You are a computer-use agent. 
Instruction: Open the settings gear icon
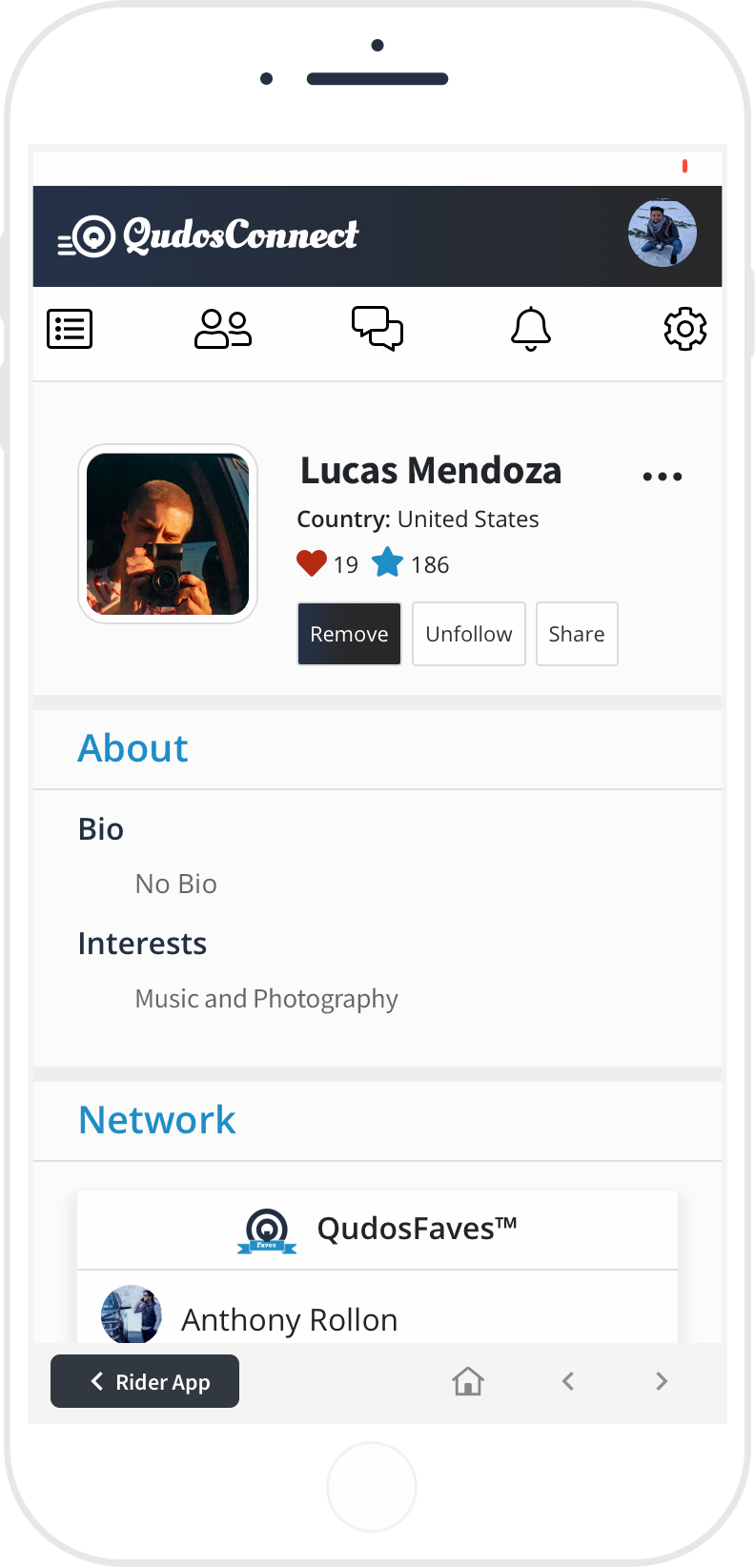coord(684,330)
